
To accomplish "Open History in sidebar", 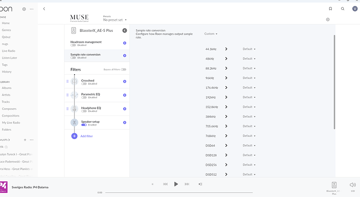I will click(x=7, y=72).
